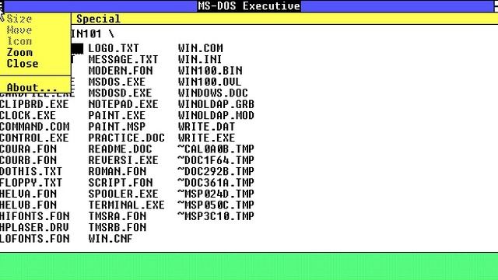Image resolution: width=498 pixels, height=280 pixels.
Task: Select the WINDOWS.DOC file
Action: tap(213, 93)
